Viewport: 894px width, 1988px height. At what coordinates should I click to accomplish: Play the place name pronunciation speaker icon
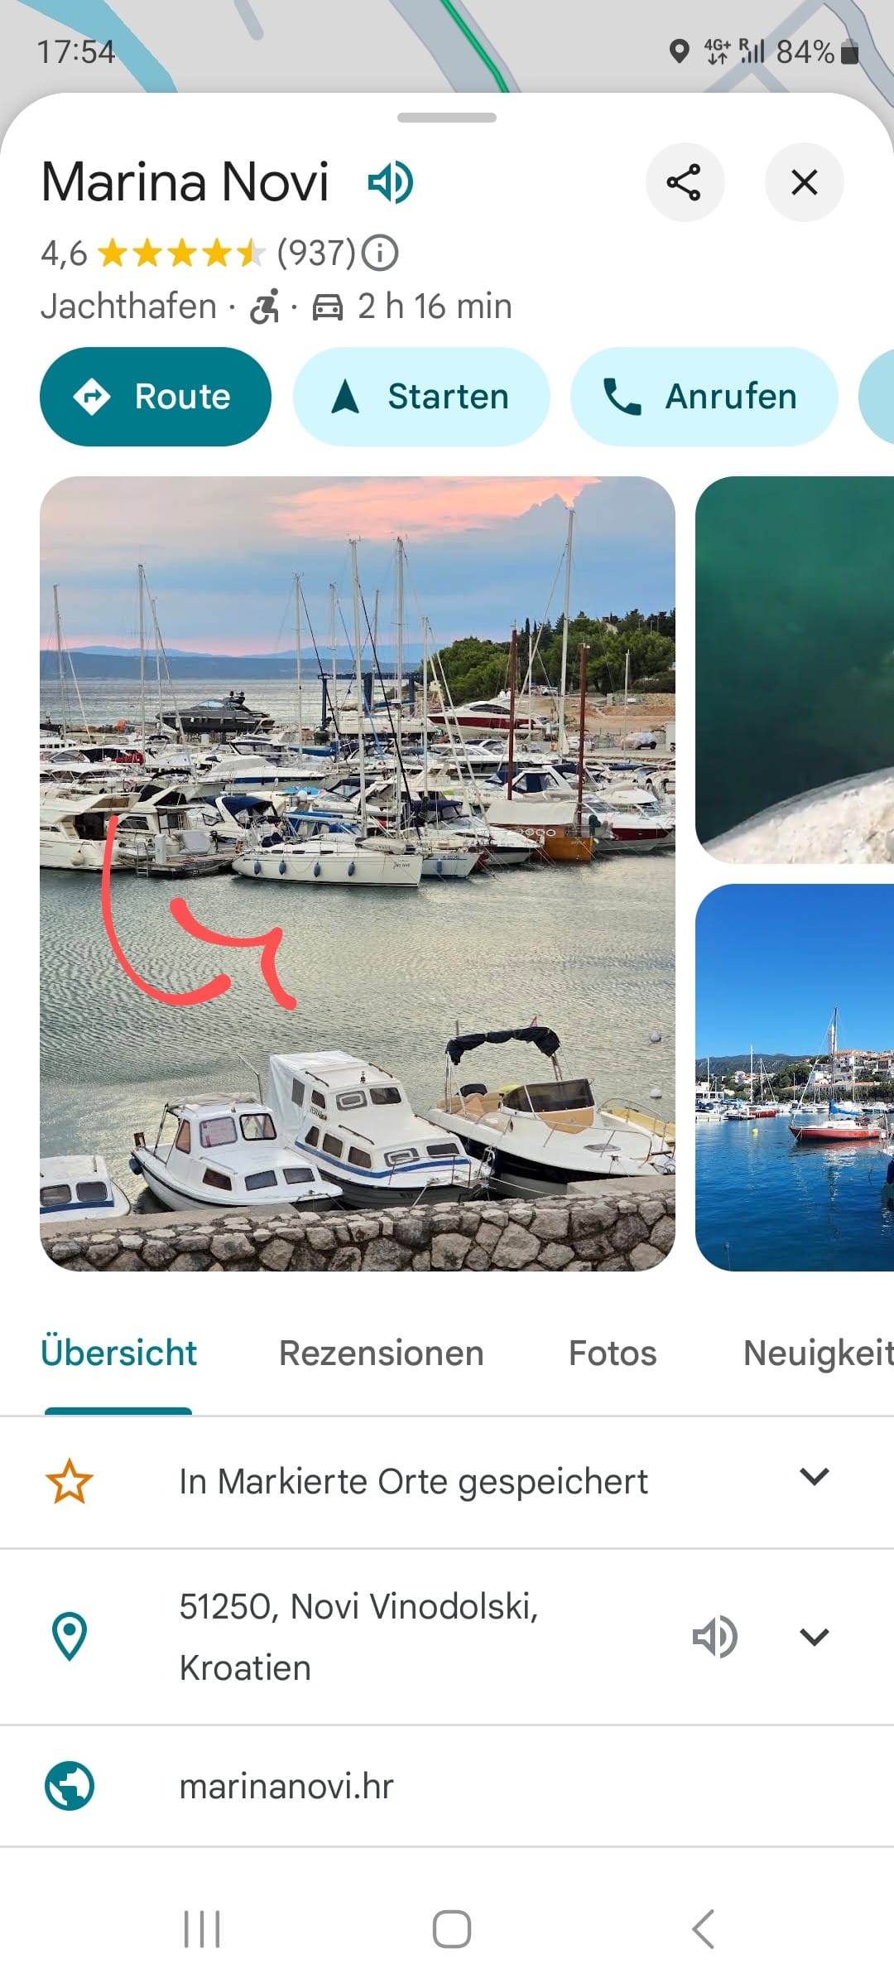pyautogui.click(x=391, y=182)
